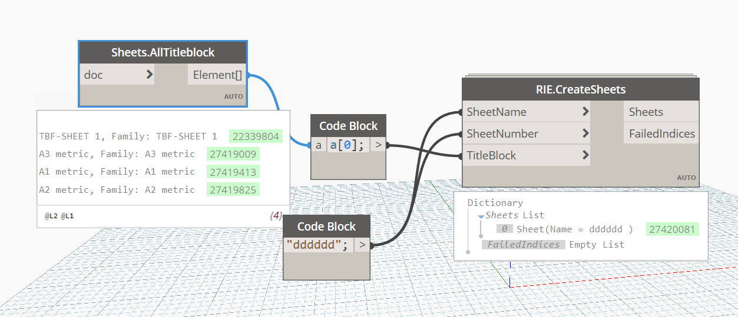Open the AUTO lacing on Sheets.AllTitleblock
Image resolution: width=738 pixels, height=317 pixels.
pyautogui.click(x=233, y=96)
